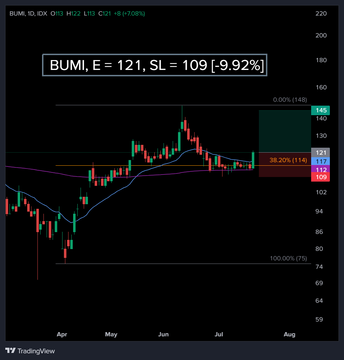The width and height of the screenshot is (344, 360).
Task: Click the TradingView logo
Action: coord(30,351)
